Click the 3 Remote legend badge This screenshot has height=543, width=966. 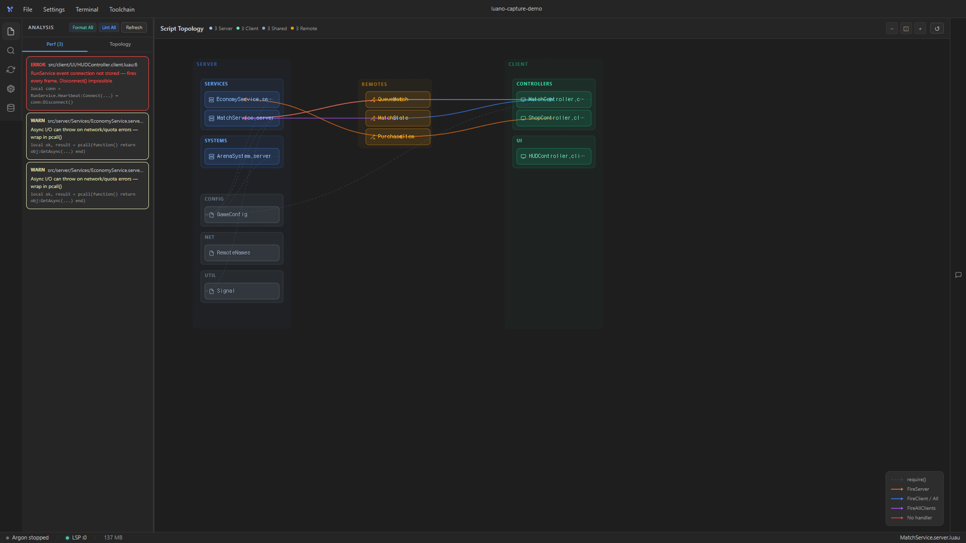tap(304, 29)
